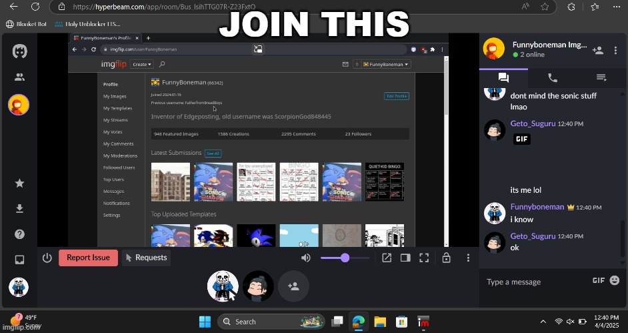Click the Sans participant avatar below the stream
Screen dimensions: 628x333
[x=223, y=286]
